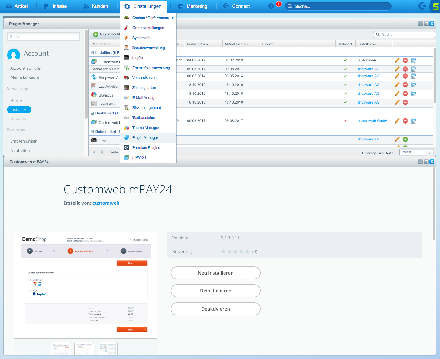This screenshot has width=440, height=359.
Task: Click the E-Mail-Vorlagen envelope icon
Action: pos(126,98)
